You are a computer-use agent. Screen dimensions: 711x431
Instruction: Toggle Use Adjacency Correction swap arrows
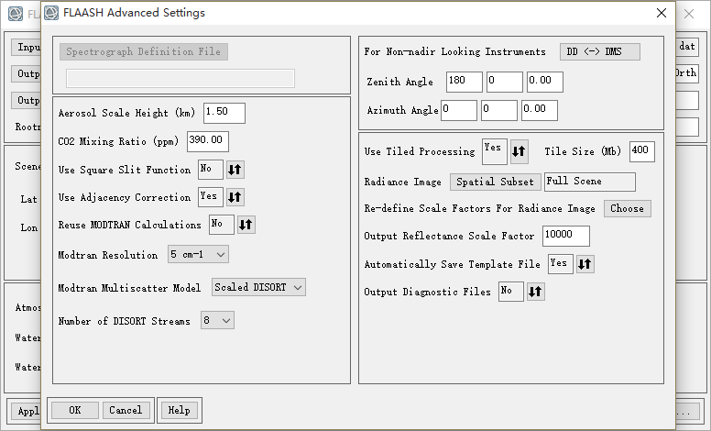pyautogui.click(x=235, y=197)
